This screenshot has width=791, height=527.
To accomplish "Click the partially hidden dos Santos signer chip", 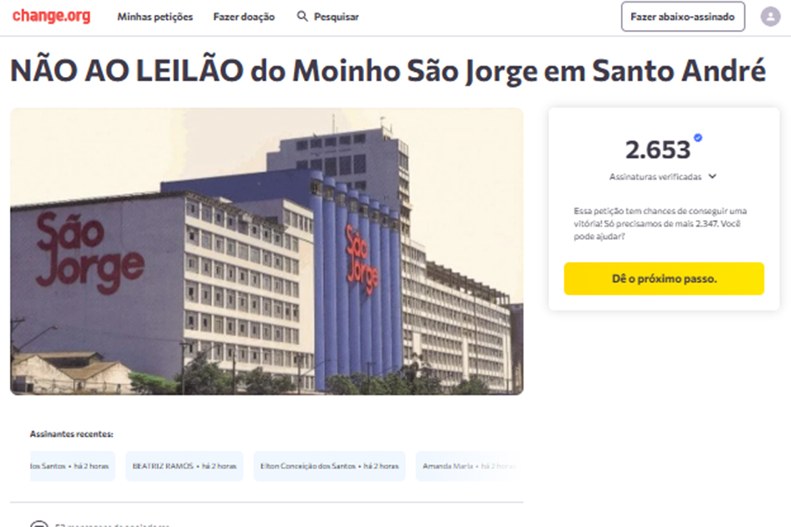I will 72,466.
